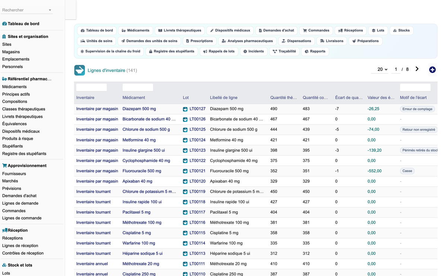Open Unités de soins toolbar button
This screenshot has width=447, height=276.
point(96,41)
